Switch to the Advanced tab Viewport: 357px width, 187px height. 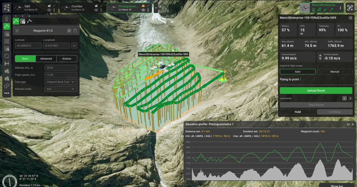pos(46,59)
